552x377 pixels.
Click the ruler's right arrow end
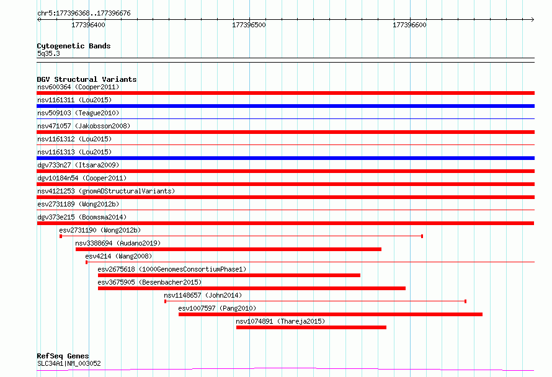point(533,19)
